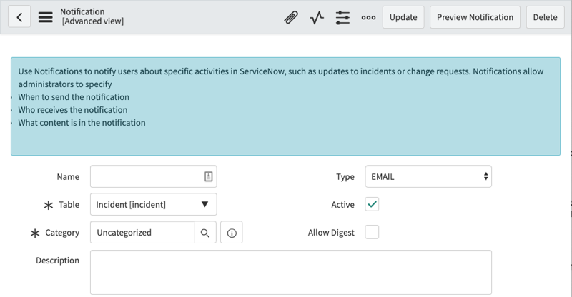Click the Update button
The width and height of the screenshot is (572, 297).
[x=403, y=17]
